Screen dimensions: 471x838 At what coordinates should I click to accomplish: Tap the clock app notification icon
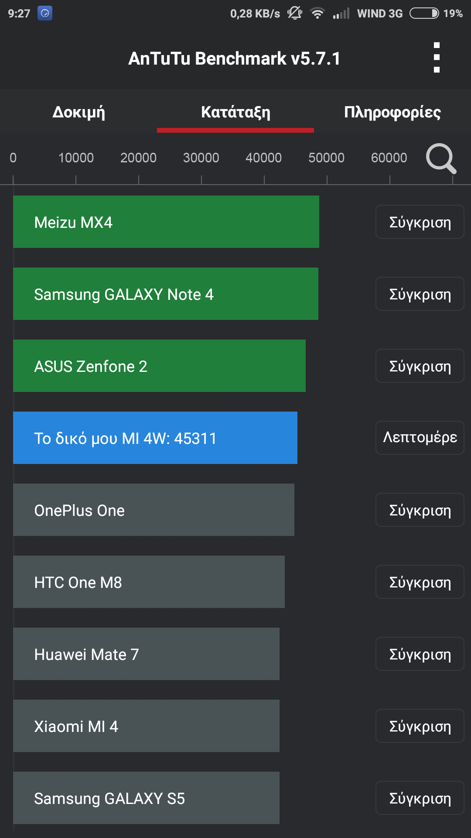(44, 13)
